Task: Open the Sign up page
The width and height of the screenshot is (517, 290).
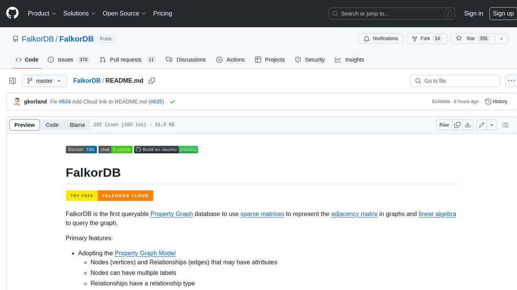Action: click(x=503, y=13)
